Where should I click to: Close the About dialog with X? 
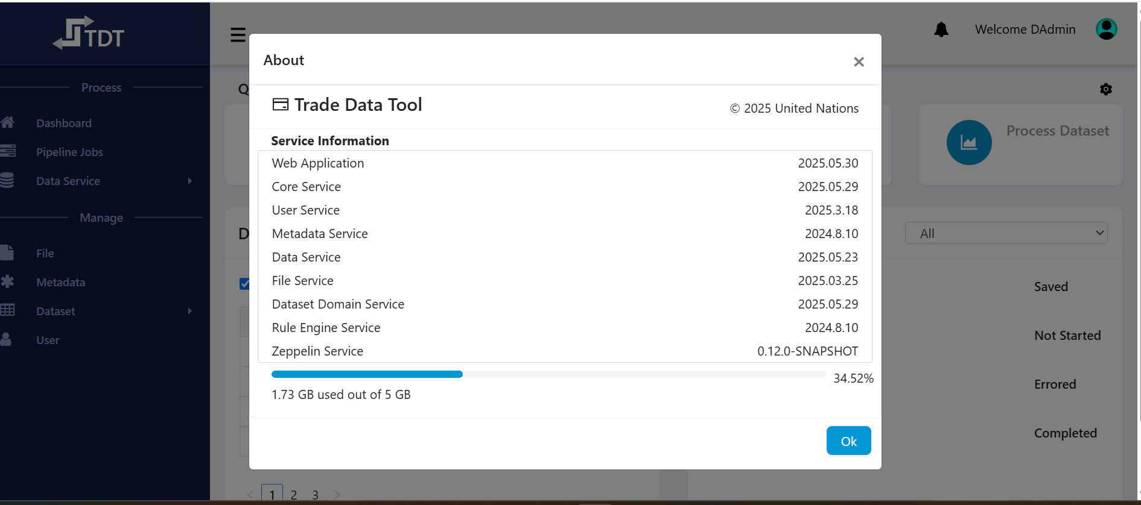[859, 61]
